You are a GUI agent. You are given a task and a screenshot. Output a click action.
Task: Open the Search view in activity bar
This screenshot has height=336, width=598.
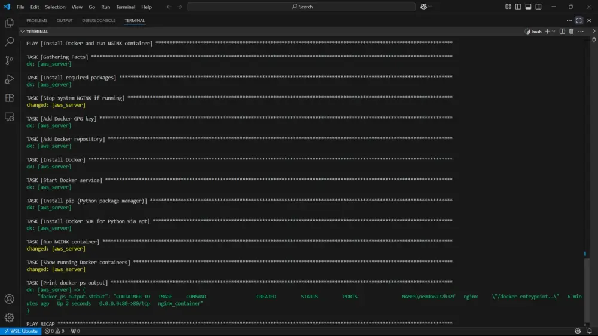pyautogui.click(x=9, y=41)
